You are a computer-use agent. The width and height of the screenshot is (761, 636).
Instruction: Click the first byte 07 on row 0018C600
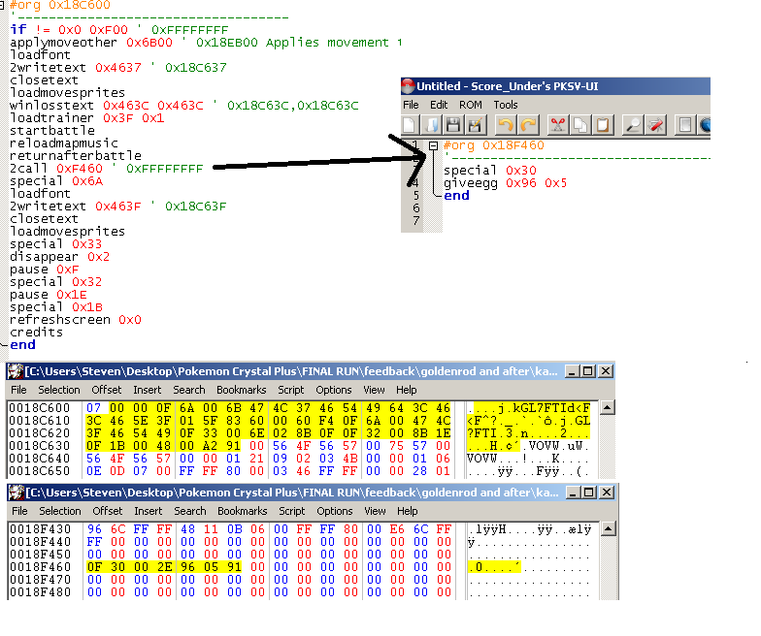point(93,408)
